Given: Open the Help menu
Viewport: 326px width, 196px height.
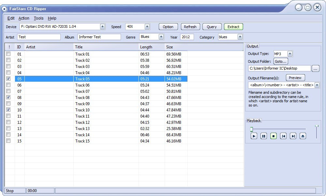Looking at the screenshot, I should point(52,18).
